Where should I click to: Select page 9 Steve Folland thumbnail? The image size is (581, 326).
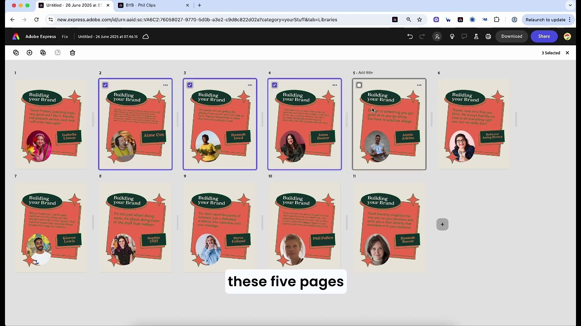pyautogui.click(x=220, y=227)
